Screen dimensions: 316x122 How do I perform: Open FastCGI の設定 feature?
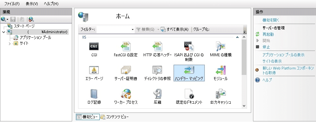(126, 50)
